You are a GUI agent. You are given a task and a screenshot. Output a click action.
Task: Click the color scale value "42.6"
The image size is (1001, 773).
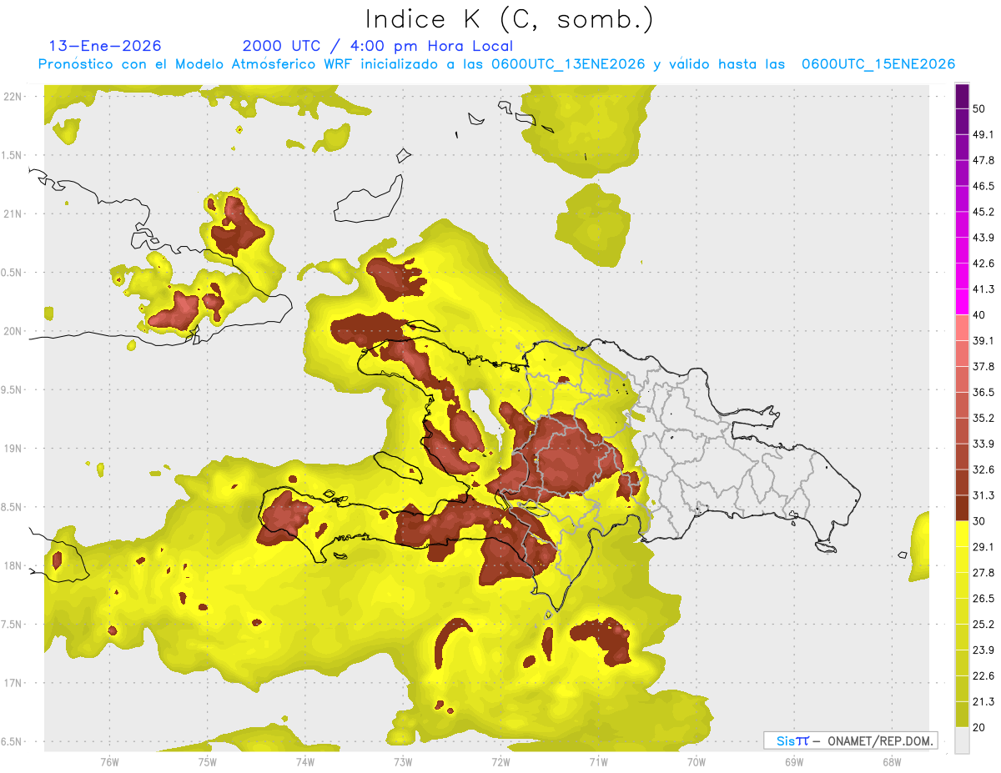click(x=983, y=264)
